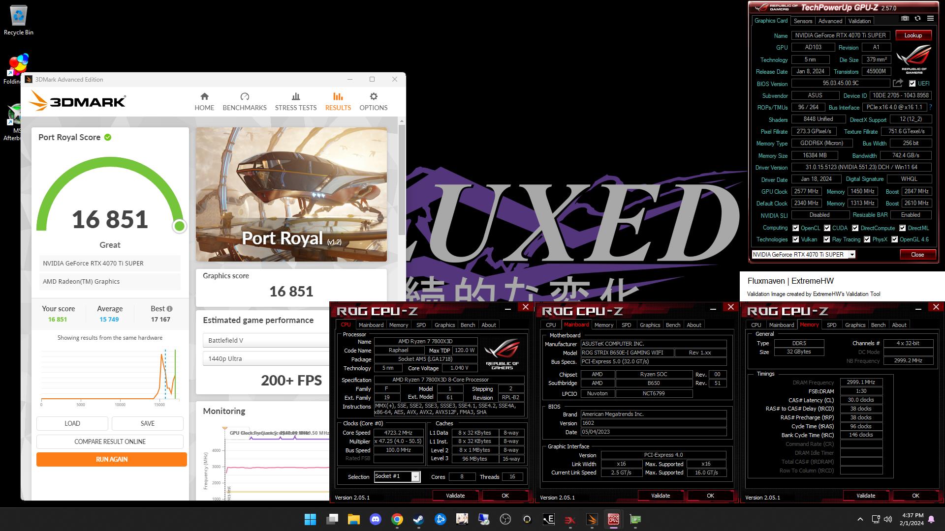The width and height of the screenshot is (945, 531).
Task: Click the green dot on the score gauge
Action: pyautogui.click(x=179, y=226)
